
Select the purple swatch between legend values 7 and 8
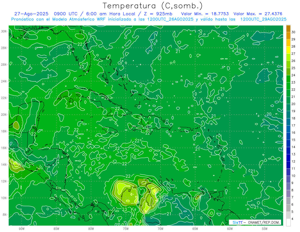[x=288, y=194]
